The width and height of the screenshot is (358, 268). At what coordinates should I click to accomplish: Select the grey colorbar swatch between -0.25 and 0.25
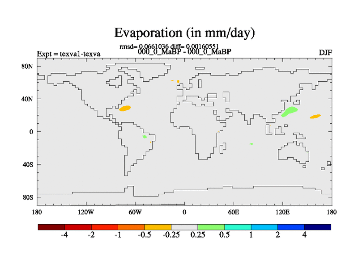tap(184, 227)
